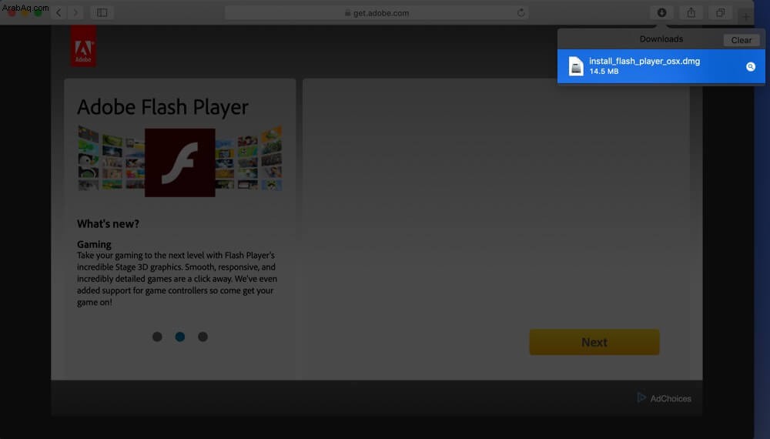Open the Share toolbar button

click(691, 12)
